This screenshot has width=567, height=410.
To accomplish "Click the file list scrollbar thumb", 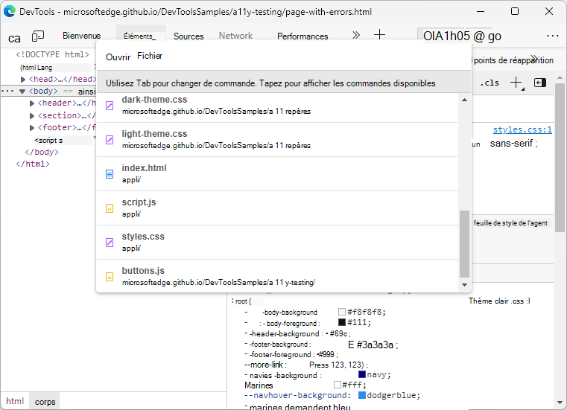I will 465,244.
